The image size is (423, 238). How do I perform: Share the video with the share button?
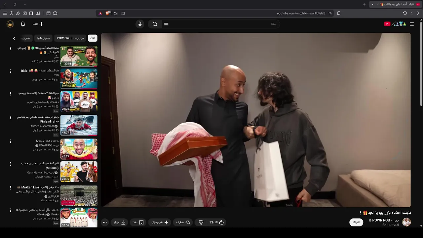[183, 222]
